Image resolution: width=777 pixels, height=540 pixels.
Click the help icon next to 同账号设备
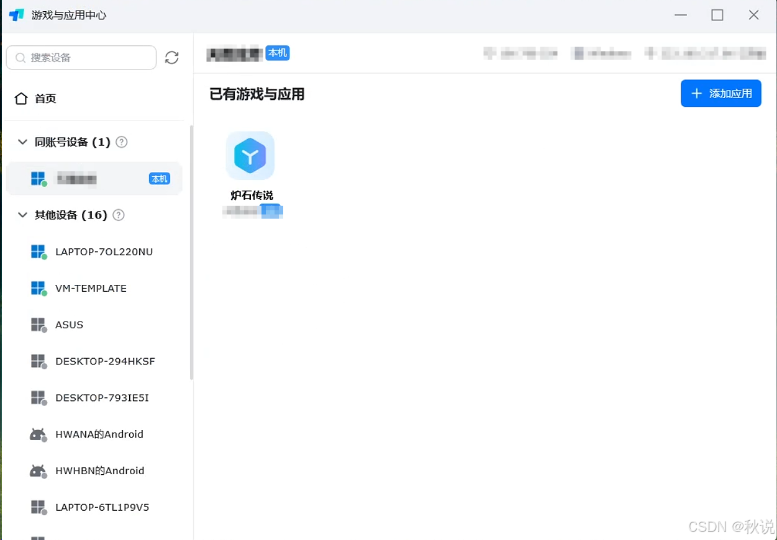tap(122, 142)
